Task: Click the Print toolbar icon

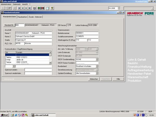Action: [15, 8]
